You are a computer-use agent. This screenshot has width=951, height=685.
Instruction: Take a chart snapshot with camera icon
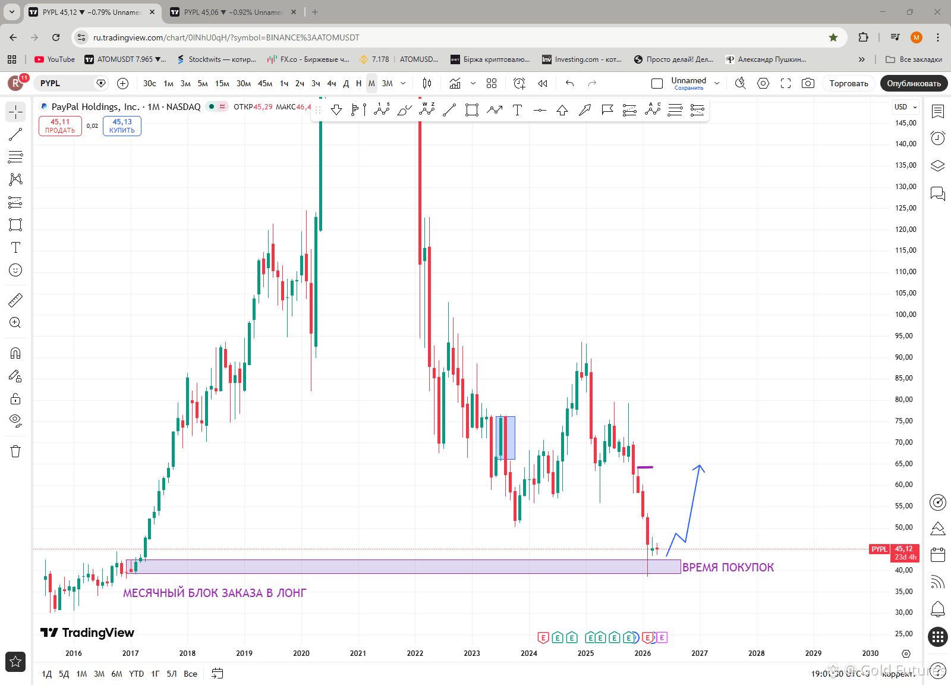point(808,83)
